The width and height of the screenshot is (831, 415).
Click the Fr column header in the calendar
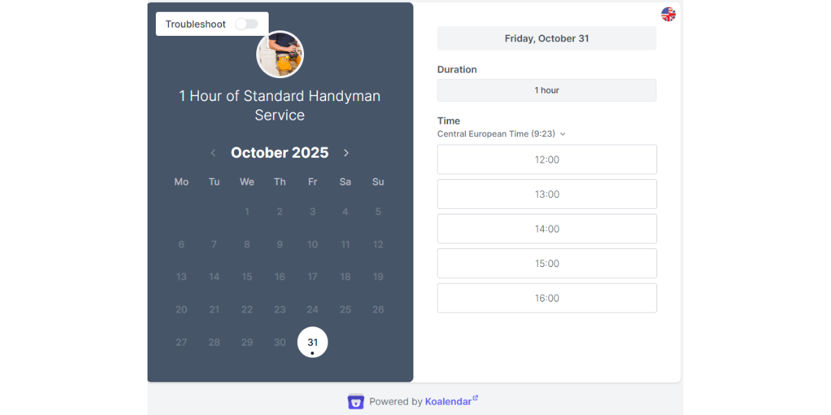[x=312, y=182]
